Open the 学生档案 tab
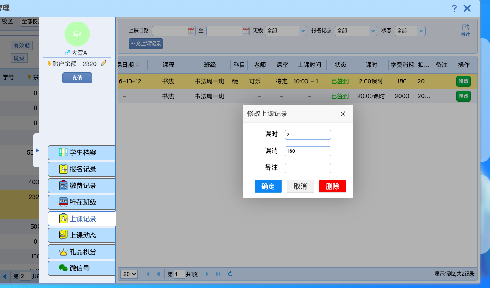The image size is (490, 288). 82,152
